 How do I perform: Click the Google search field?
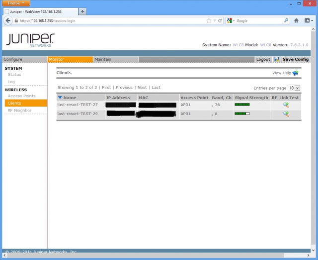pos(259,21)
